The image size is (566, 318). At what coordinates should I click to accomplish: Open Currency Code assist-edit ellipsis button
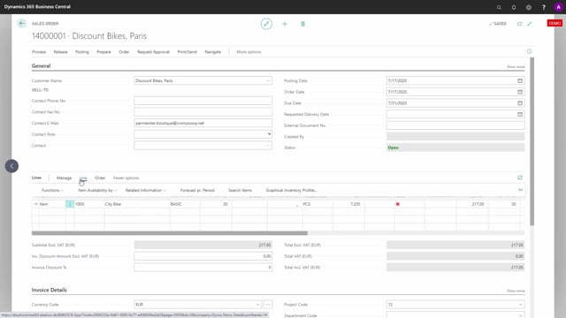(267, 304)
